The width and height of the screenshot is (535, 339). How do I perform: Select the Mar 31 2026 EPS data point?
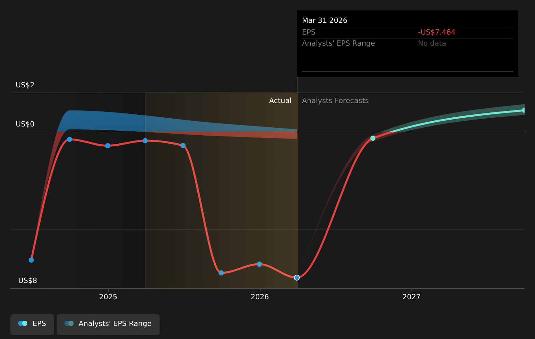click(x=296, y=278)
